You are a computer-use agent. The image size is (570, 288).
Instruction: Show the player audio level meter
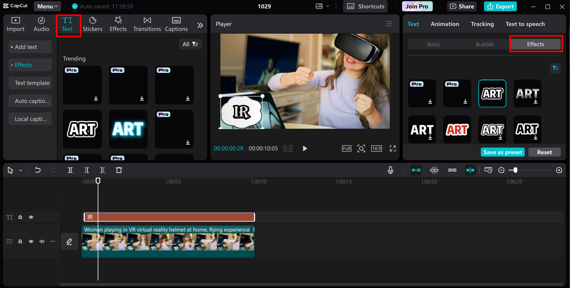288,149
